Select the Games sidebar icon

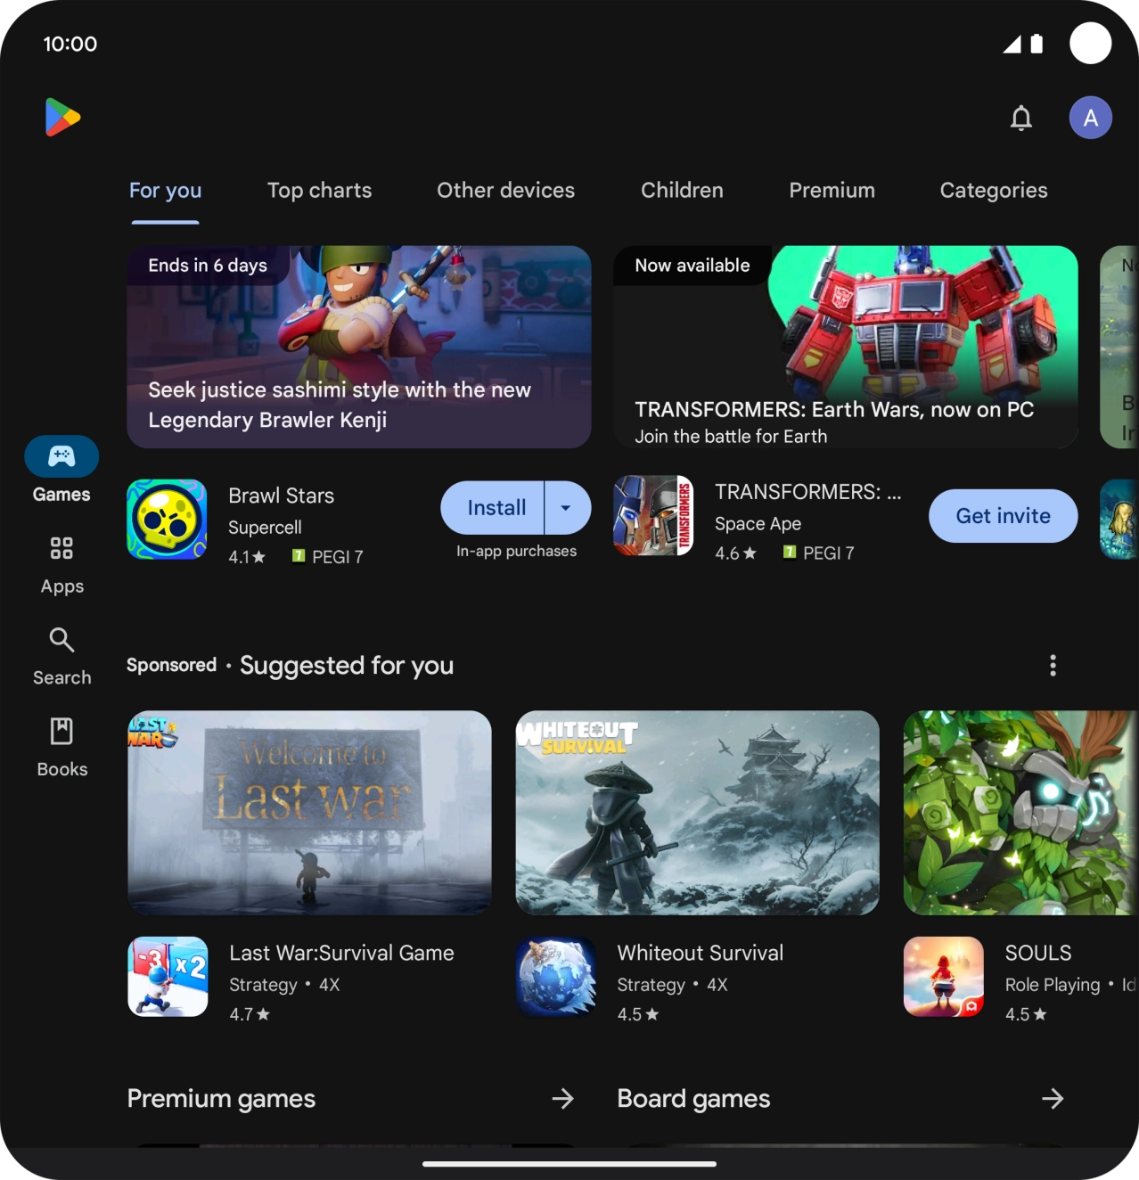[x=61, y=457]
